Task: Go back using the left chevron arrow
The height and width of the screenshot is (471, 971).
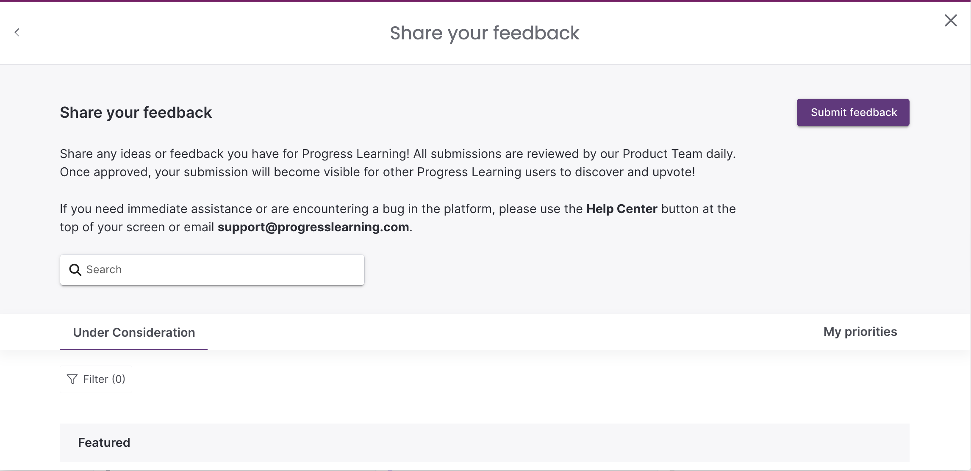Action: click(x=17, y=32)
